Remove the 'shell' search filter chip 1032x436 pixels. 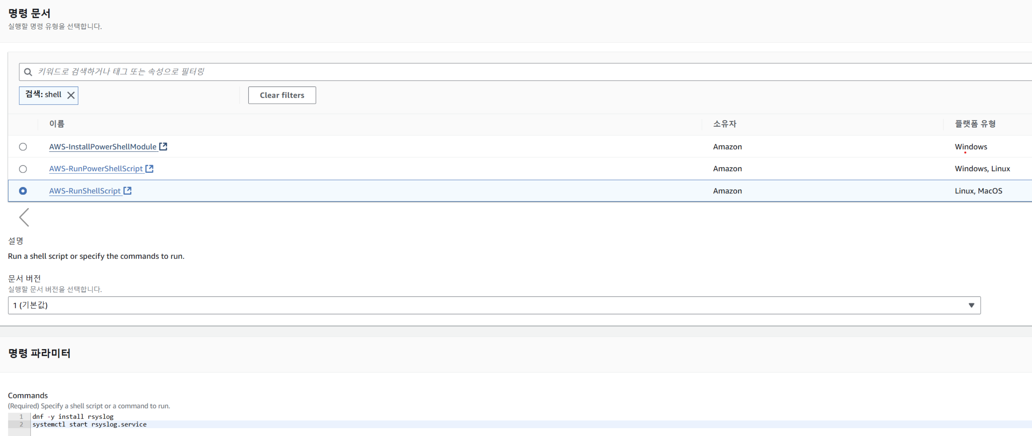[71, 95]
